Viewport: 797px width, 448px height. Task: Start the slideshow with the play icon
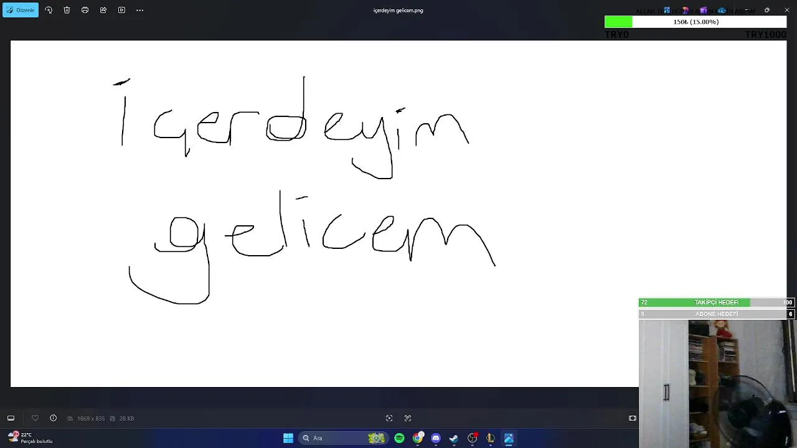coord(121,10)
